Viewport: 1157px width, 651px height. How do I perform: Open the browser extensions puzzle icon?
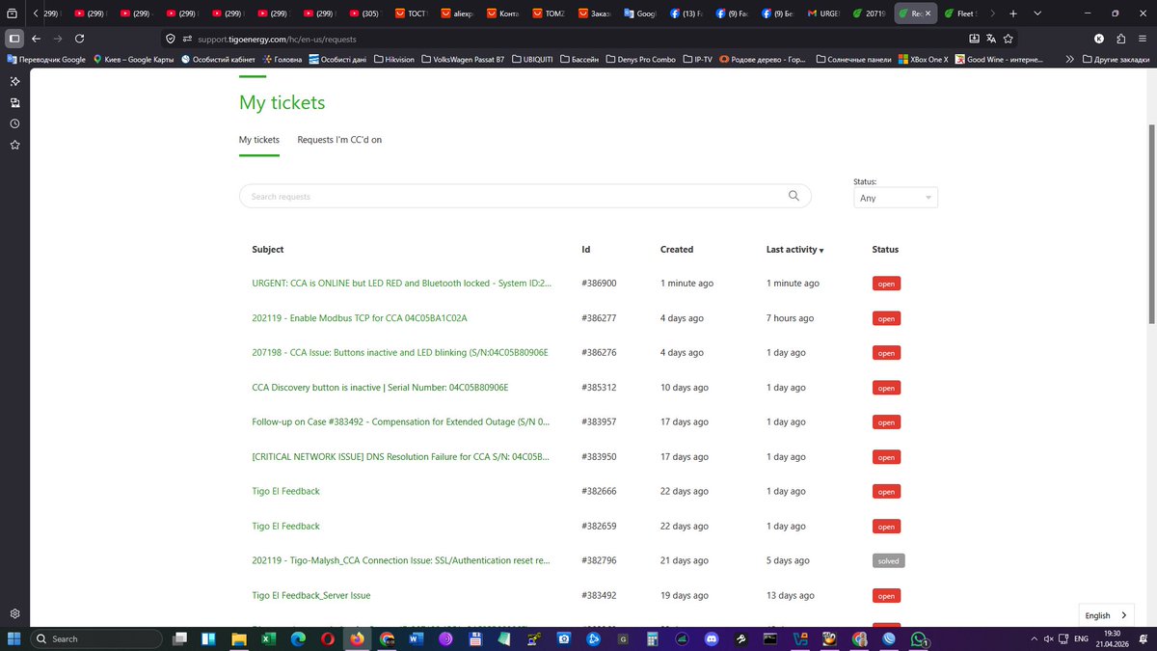coord(1121,39)
